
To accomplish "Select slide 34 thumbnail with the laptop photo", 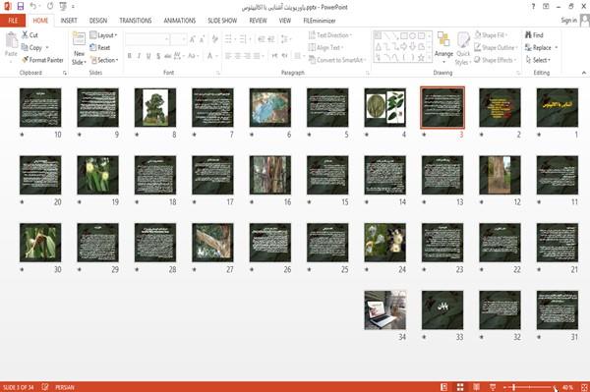I will click(384, 310).
